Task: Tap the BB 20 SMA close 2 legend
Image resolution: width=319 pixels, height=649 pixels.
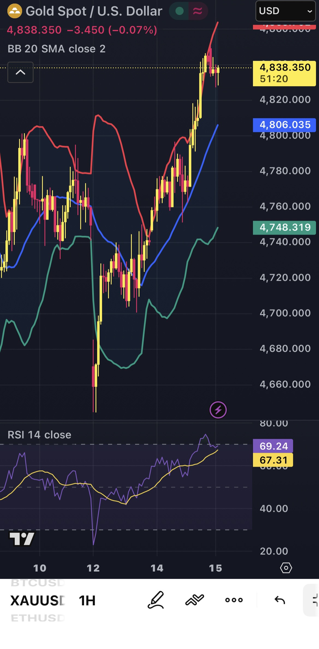Action: [x=56, y=49]
